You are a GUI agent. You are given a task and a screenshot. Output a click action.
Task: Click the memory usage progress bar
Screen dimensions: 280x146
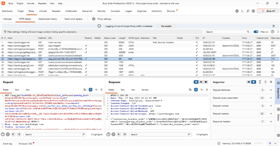[x=258, y=143]
